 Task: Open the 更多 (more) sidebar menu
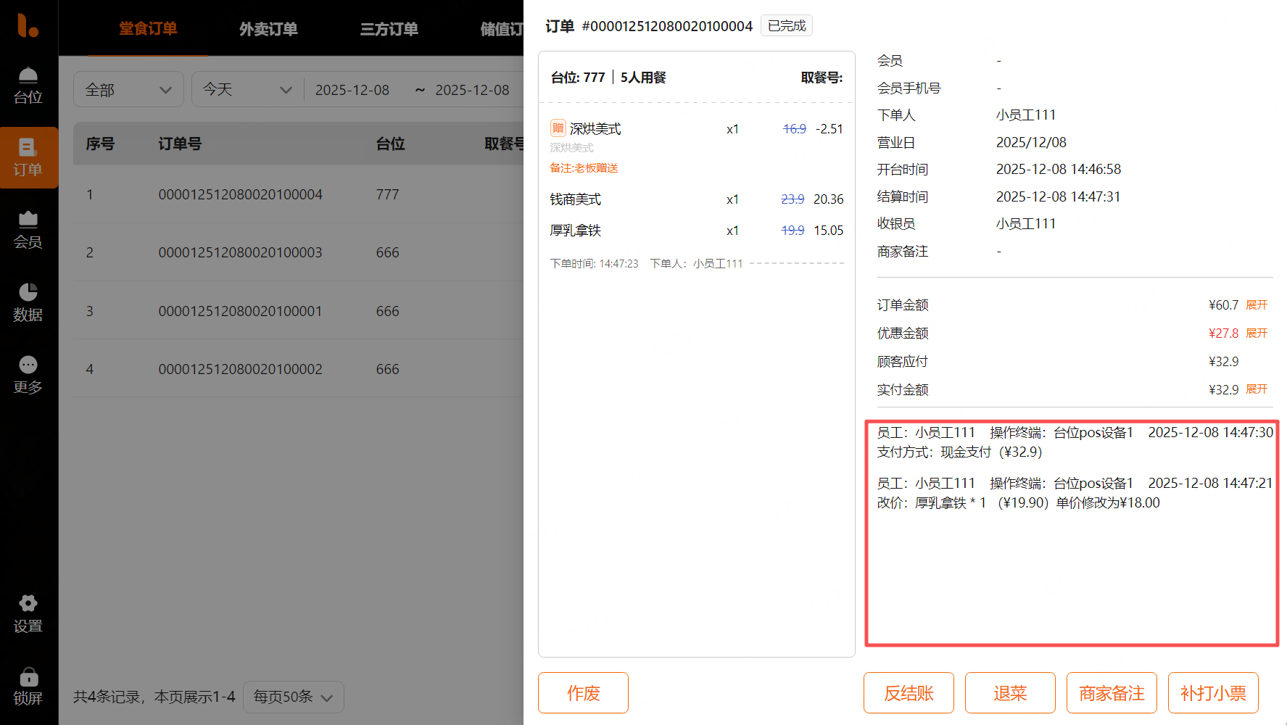point(28,375)
